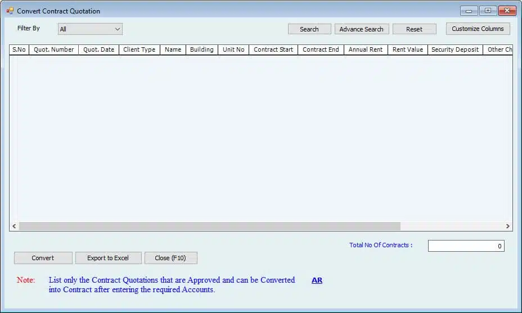522x313 pixels.
Task: Sort by S.No column header
Action: click(19, 49)
